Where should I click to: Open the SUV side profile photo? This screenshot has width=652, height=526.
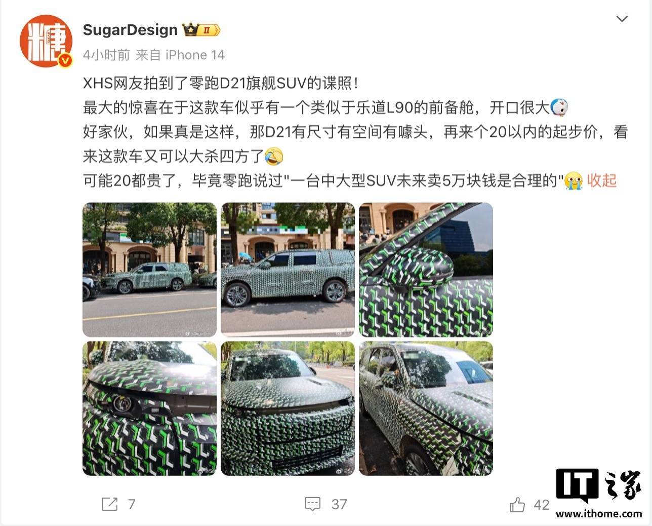(x=288, y=270)
